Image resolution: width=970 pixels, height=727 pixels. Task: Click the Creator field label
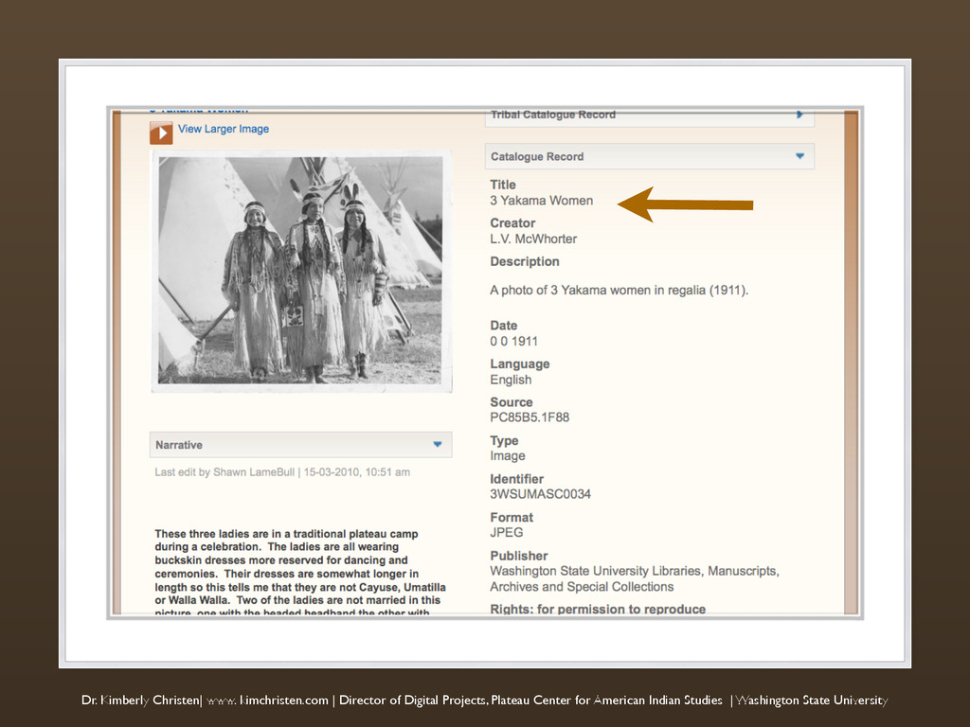(x=512, y=223)
